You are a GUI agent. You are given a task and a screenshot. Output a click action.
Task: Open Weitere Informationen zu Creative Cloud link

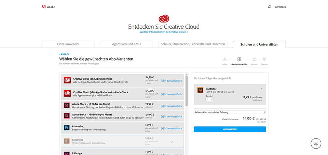point(164,32)
